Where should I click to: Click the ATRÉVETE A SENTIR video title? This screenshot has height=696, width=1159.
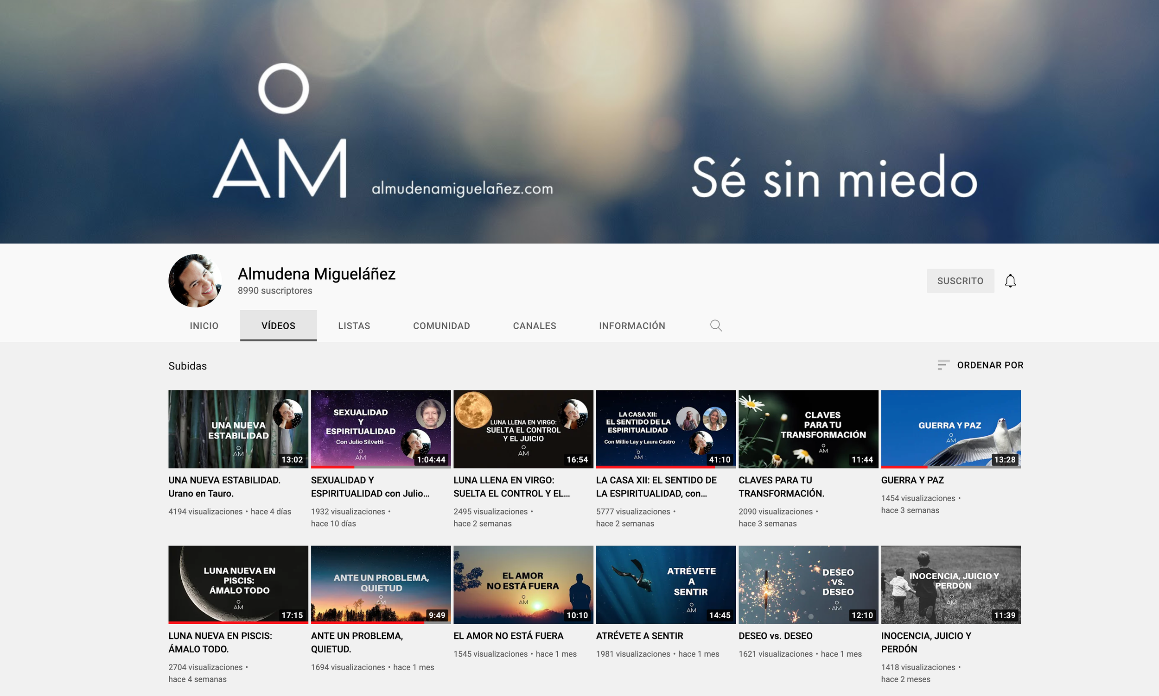pyautogui.click(x=640, y=636)
